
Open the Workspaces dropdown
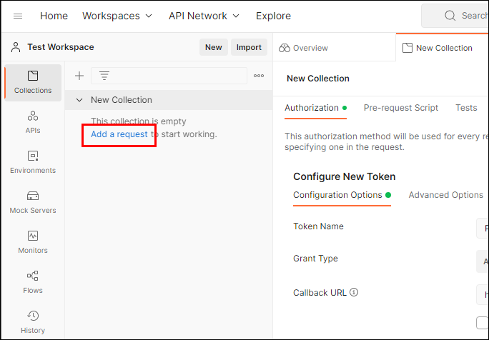click(x=117, y=16)
